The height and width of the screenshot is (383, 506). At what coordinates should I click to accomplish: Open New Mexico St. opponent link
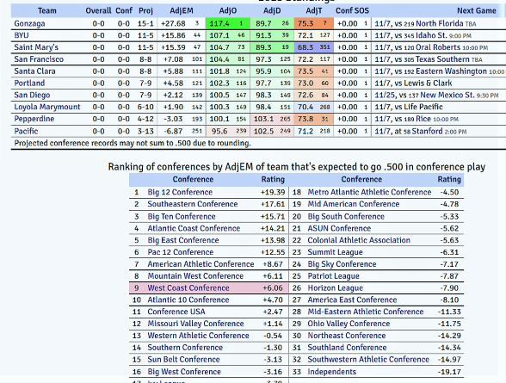(x=447, y=96)
